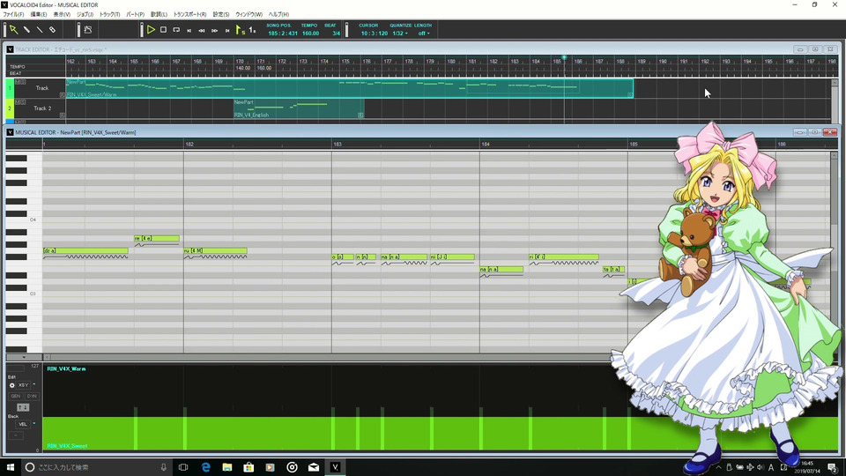Select the note "re" in the piano roll
Image resolution: width=846 pixels, height=476 pixels.
(x=157, y=238)
